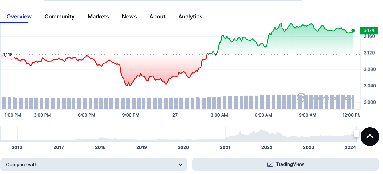This screenshot has height=174, width=383.
Task: Switch to the Overview tab
Action: click(19, 16)
